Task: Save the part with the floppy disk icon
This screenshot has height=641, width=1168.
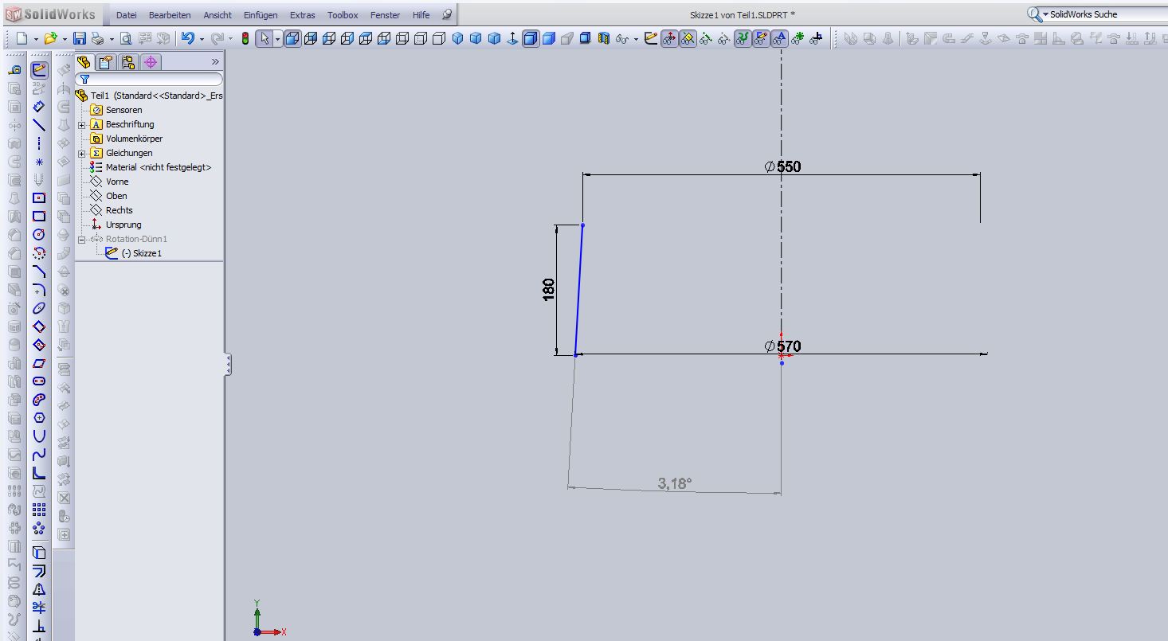Action: coord(80,38)
